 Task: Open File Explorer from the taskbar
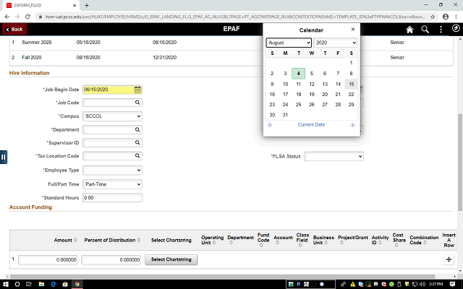tap(41, 284)
